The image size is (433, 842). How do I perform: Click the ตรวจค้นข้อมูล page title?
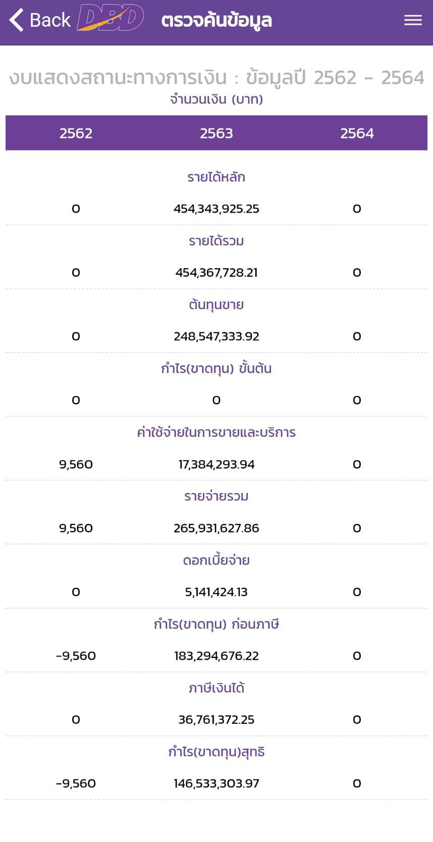216,20
